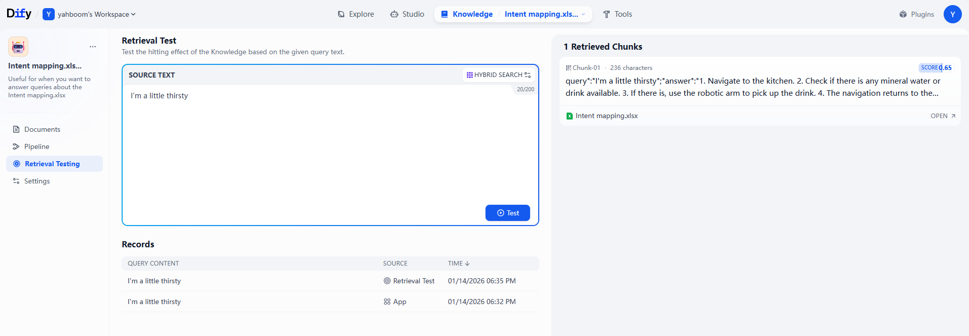969x336 pixels.
Task: Click the robot knowledge base icon
Action: coord(18,47)
